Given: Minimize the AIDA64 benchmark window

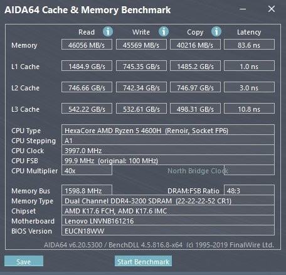Looking at the screenshot, I should (243, 9).
